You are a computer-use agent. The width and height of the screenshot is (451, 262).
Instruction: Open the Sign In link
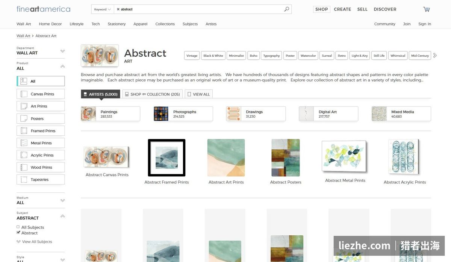(425, 24)
